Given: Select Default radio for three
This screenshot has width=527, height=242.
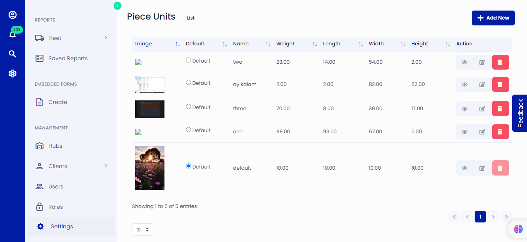Looking at the screenshot, I should point(189,107).
